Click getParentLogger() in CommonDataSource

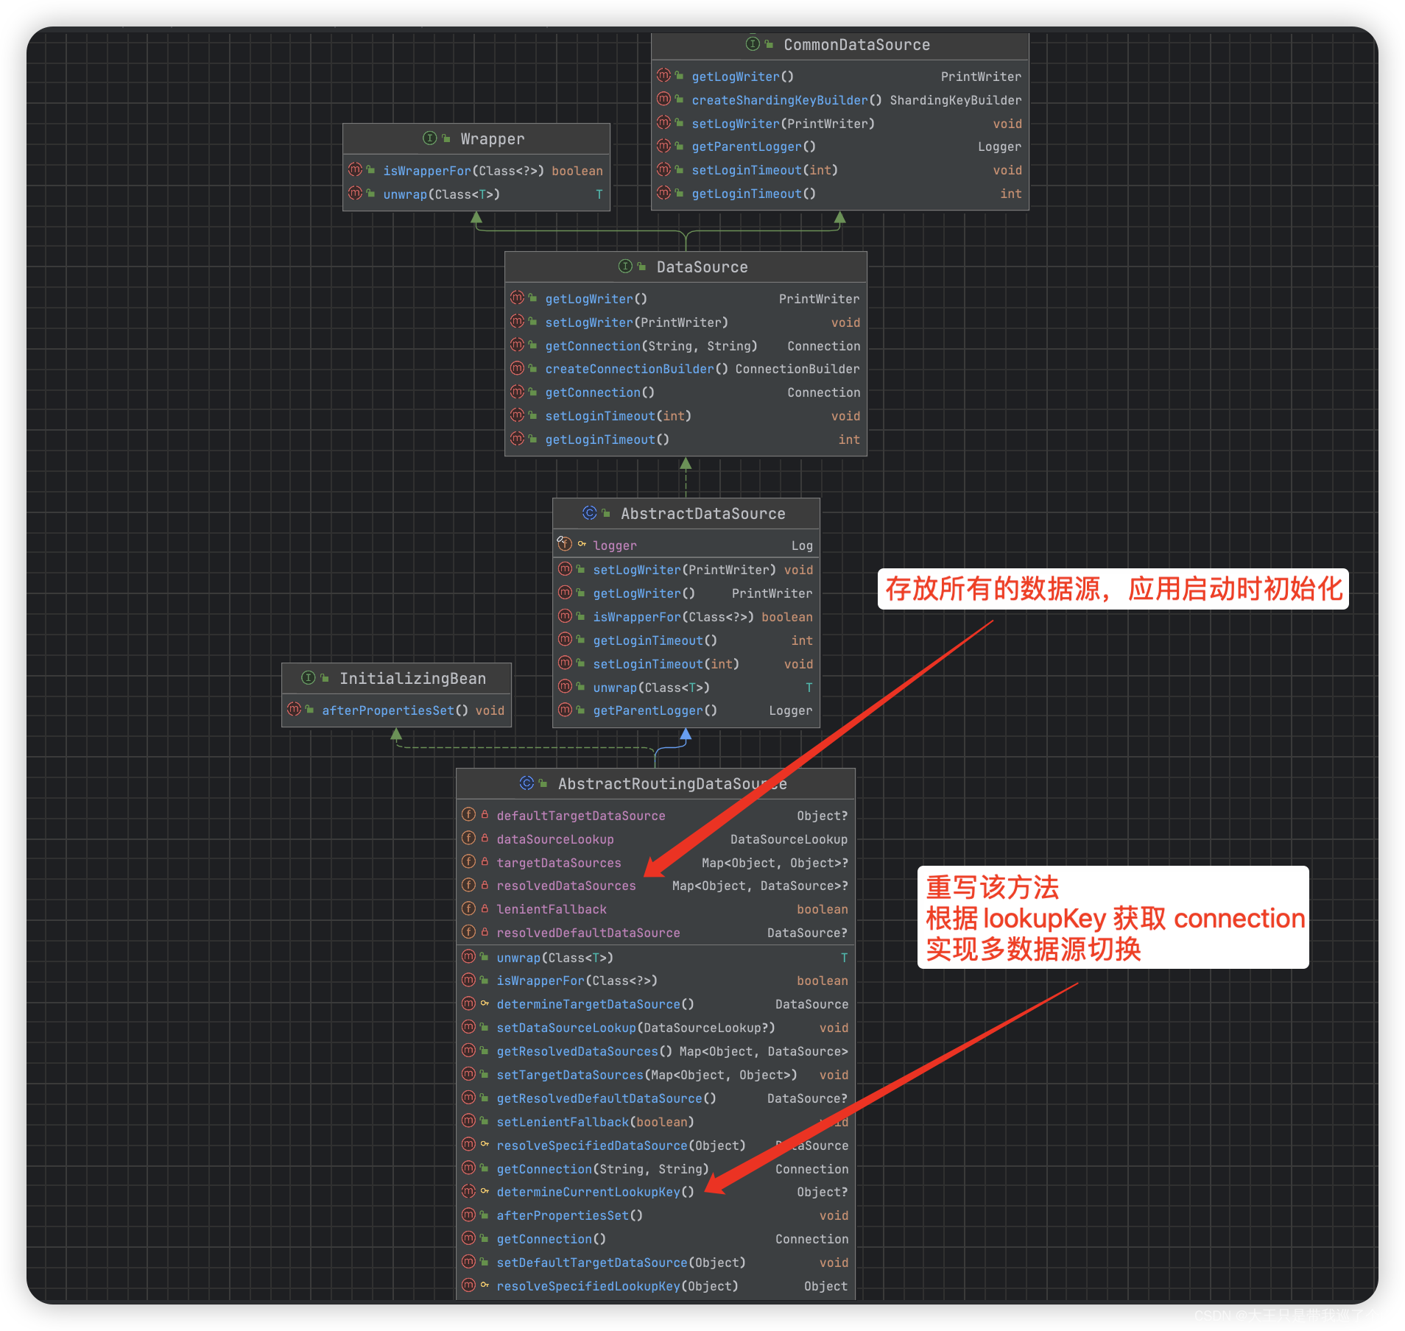click(753, 146)
